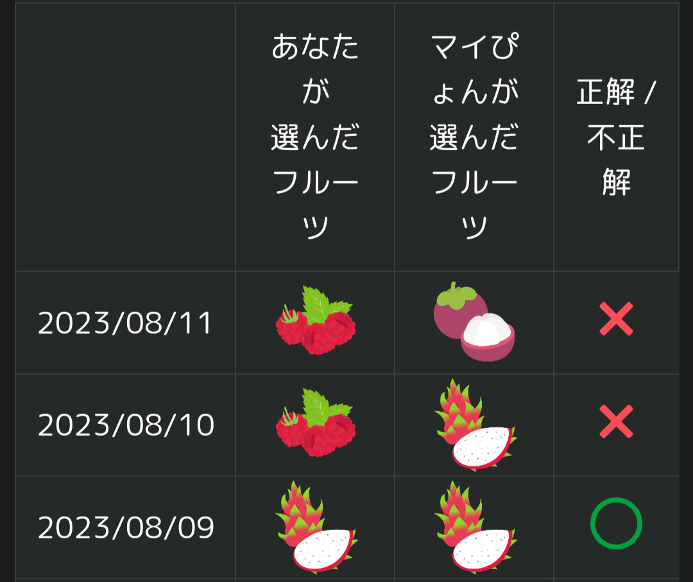The height and width of the screenshot is (582, 693).
Task: Click the blank top-left header cell
Action: [125, 137]
